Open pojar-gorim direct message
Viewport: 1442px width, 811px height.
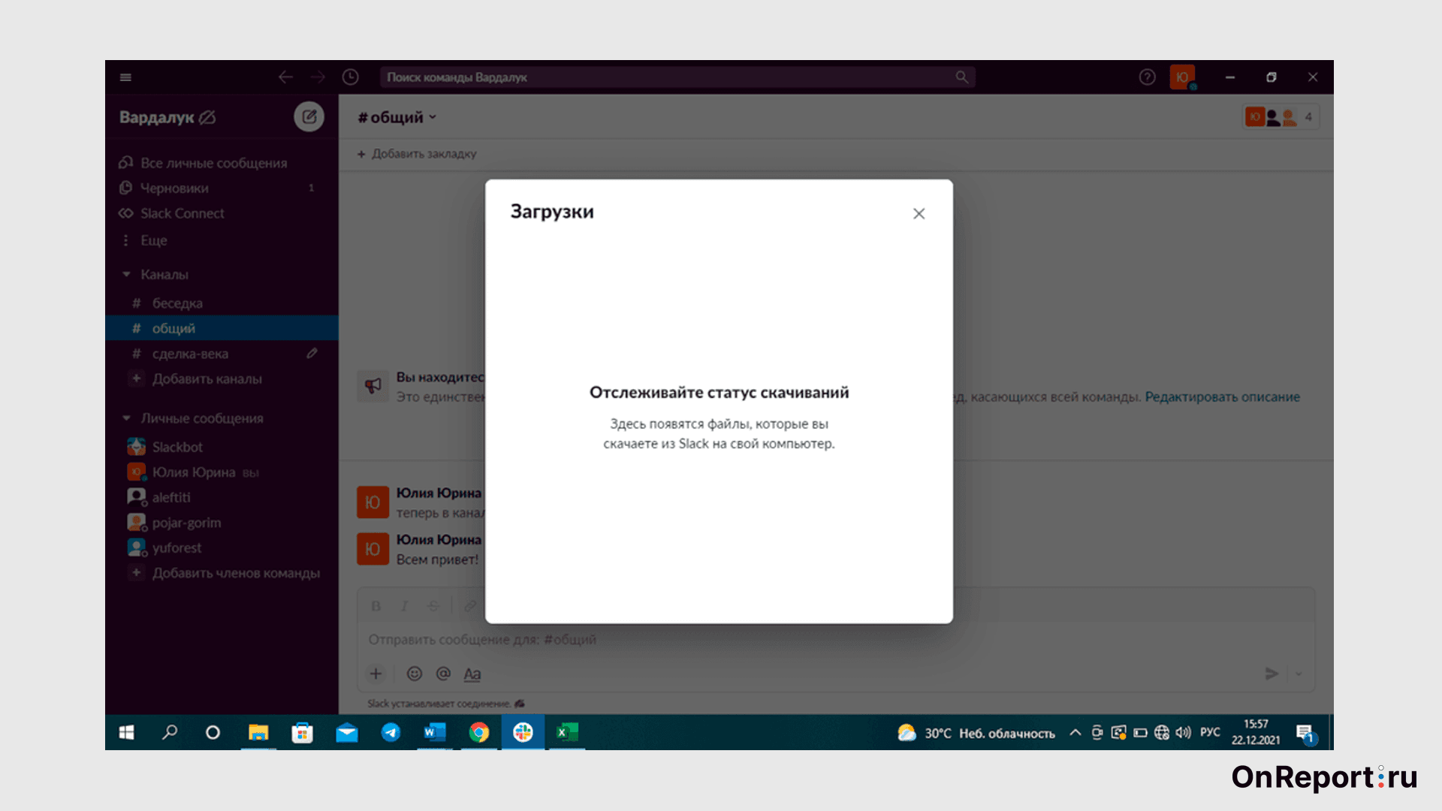pos(186,523)
